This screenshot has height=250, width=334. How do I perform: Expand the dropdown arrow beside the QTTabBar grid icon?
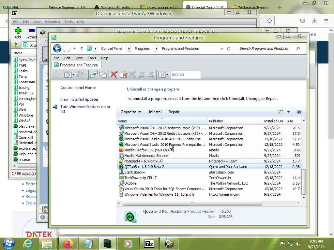coord(167,75)
